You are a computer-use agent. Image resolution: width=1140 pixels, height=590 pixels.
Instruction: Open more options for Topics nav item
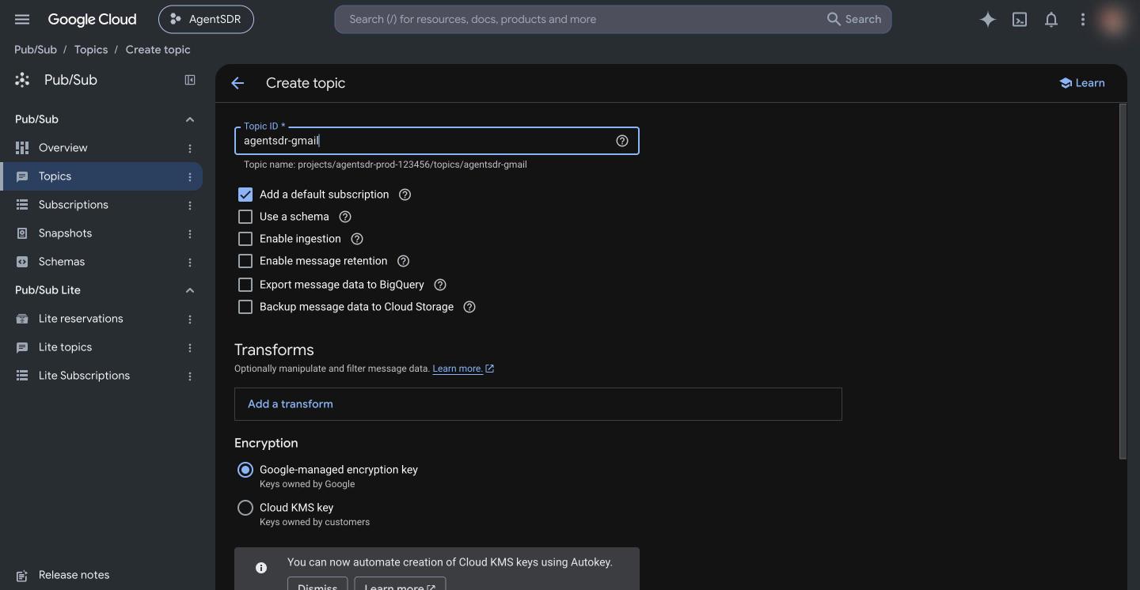point(190,177)
